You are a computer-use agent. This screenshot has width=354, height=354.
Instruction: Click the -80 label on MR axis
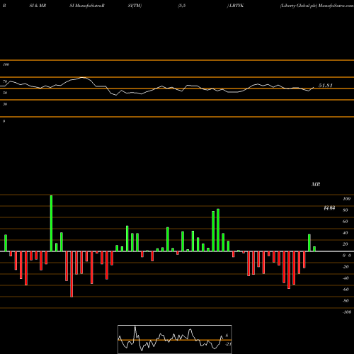pyautogui.click(x=346, y=301)
